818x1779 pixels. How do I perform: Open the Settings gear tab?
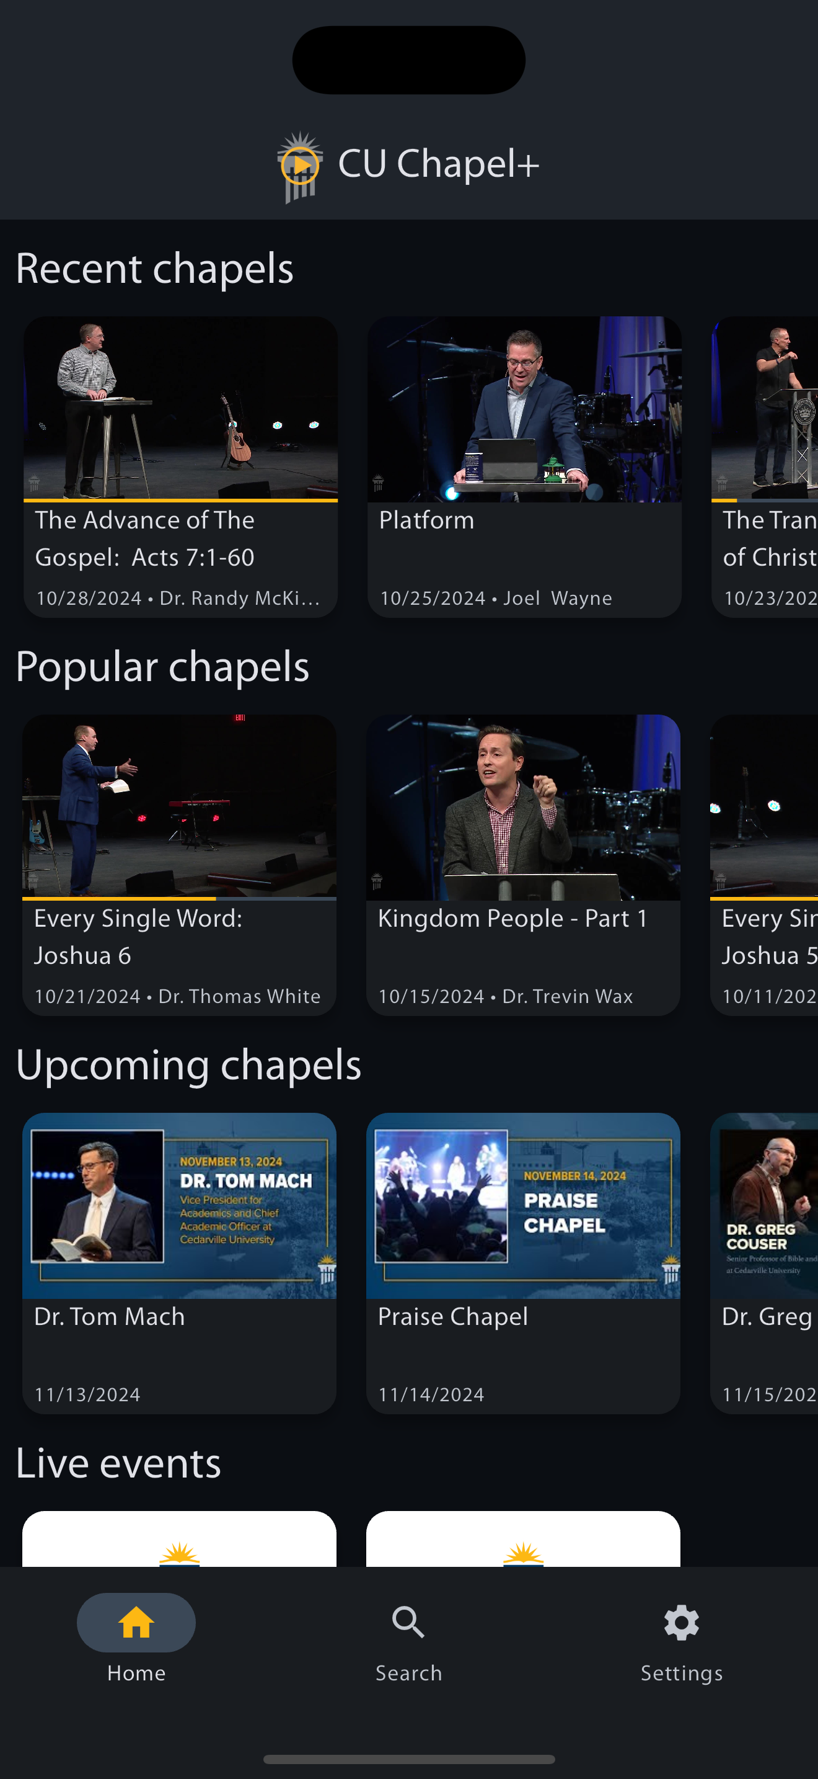pos(682,1621)
